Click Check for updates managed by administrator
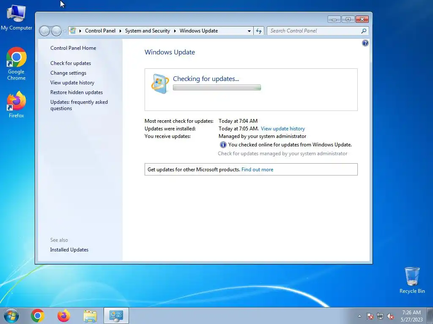 point(282,154)
